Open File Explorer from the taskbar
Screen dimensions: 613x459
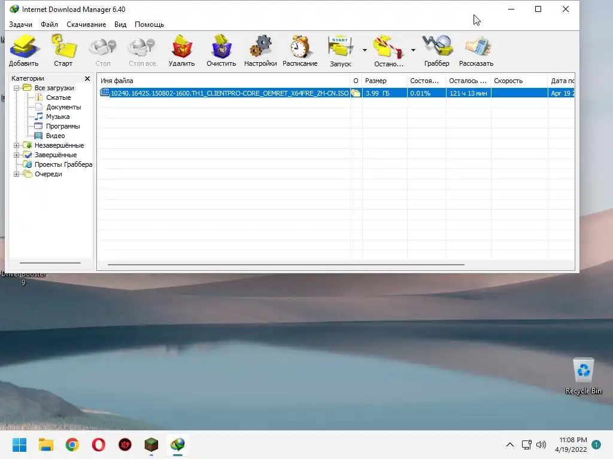pos(45,445)
